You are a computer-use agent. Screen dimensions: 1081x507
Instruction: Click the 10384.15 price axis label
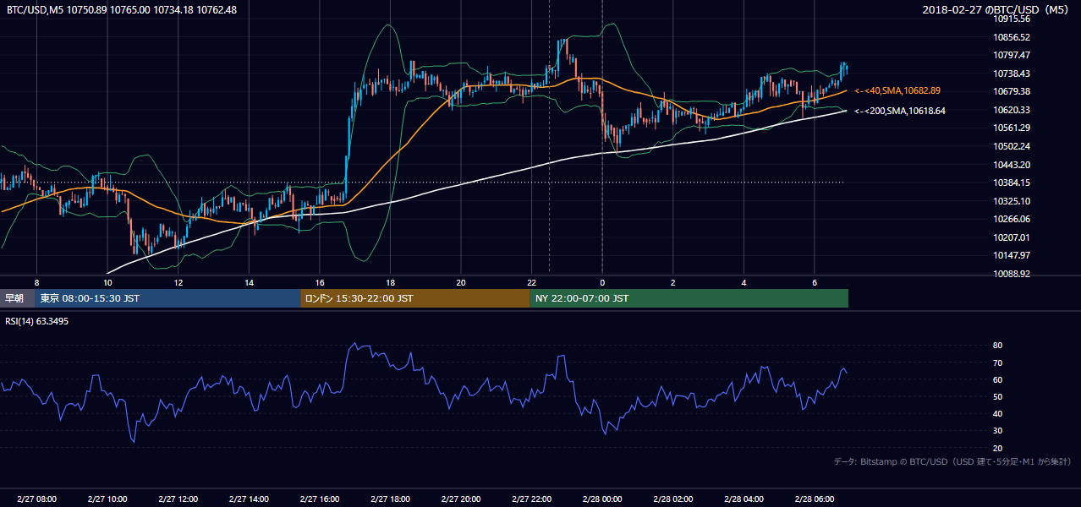[x=1011, y=183]
